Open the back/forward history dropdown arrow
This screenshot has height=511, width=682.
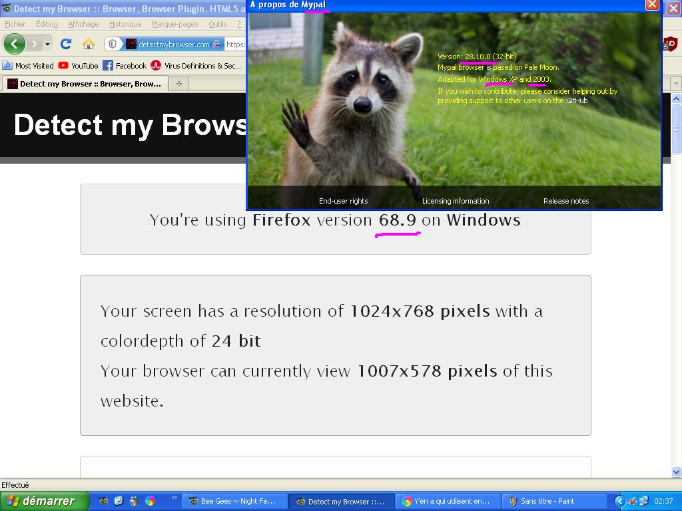coord(47,44)
